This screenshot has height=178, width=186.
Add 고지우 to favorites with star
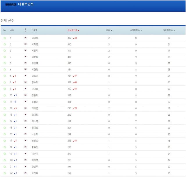(4, 173)
